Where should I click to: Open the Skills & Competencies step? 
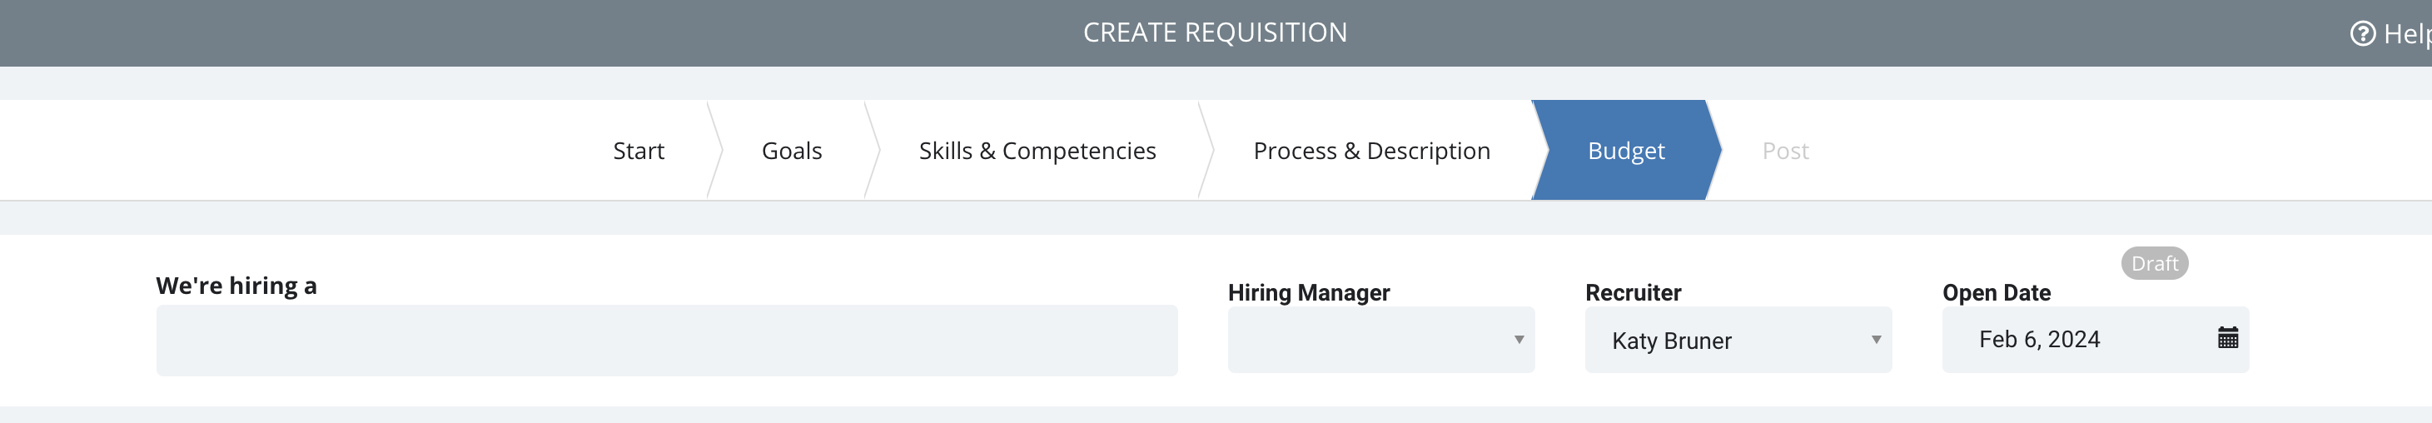click(1037, 150)
